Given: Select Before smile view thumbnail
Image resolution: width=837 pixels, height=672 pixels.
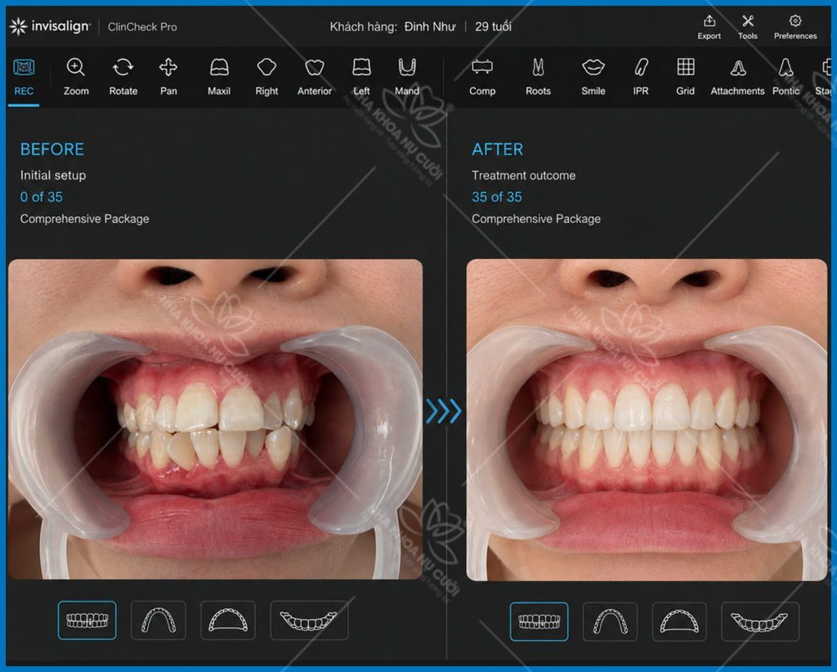Looking at the screenshot, I should [x=309, y=620].
